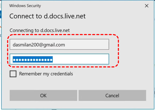Click the dasmilan200@gmail.com username field

point(59,44)
